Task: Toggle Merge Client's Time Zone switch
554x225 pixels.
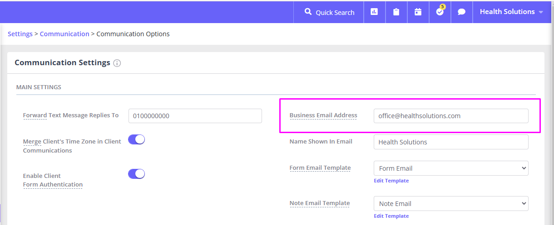Action: pos(136,139)
